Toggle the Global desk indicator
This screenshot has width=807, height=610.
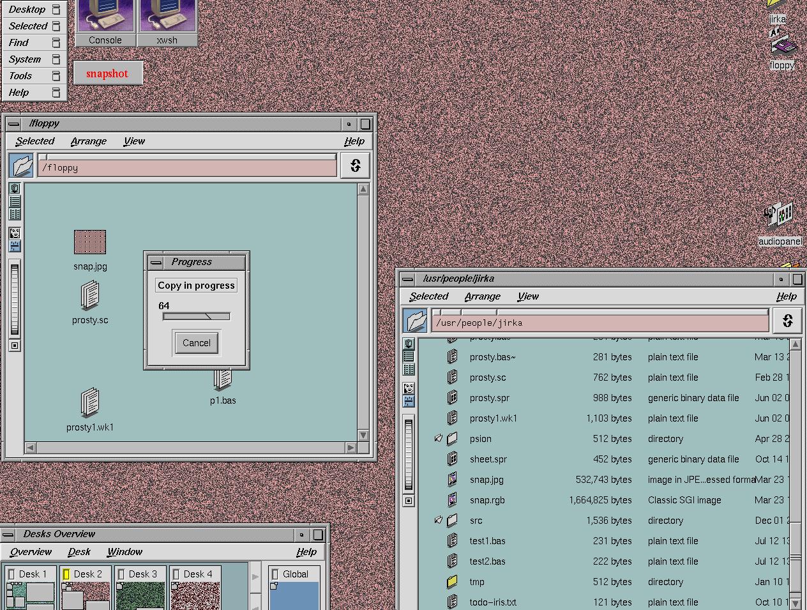click(x=275, y=574)
